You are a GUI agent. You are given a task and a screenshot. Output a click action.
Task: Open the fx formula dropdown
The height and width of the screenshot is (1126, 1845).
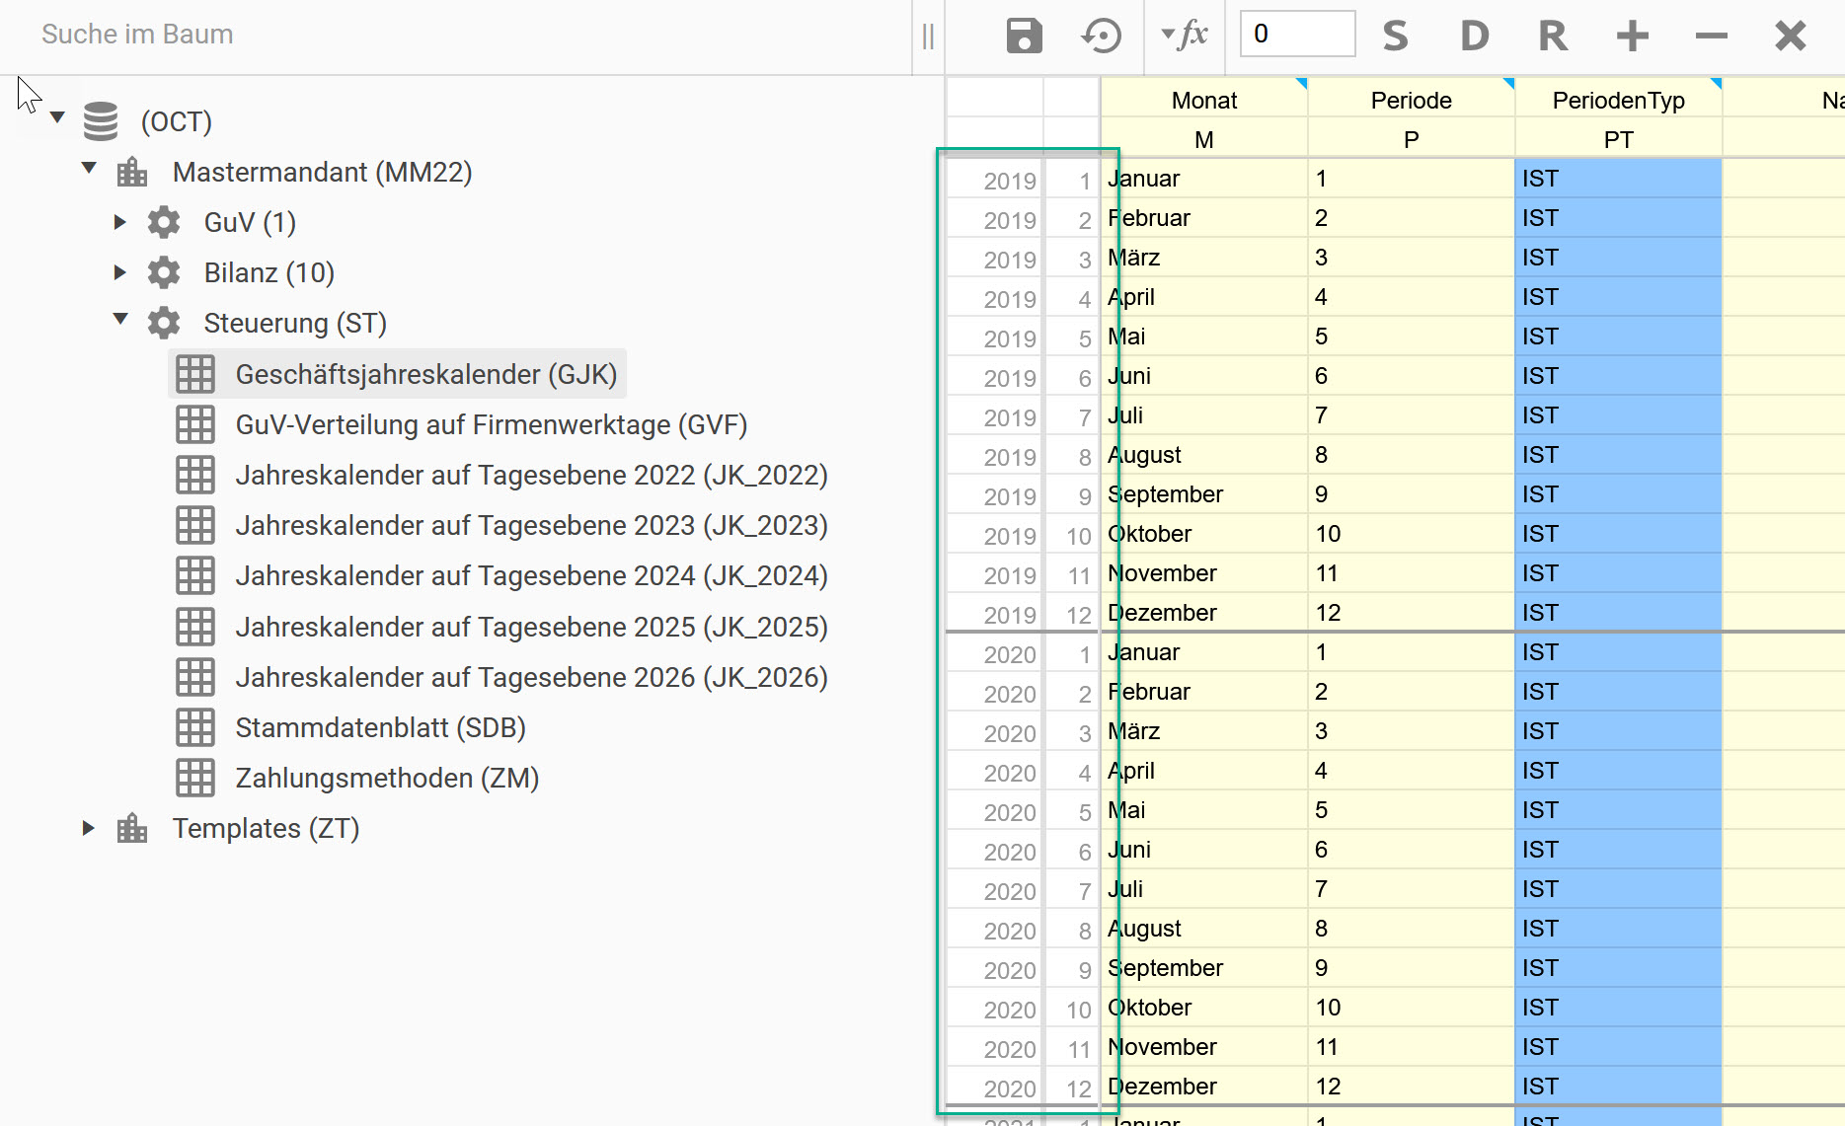pos(1185,35)
